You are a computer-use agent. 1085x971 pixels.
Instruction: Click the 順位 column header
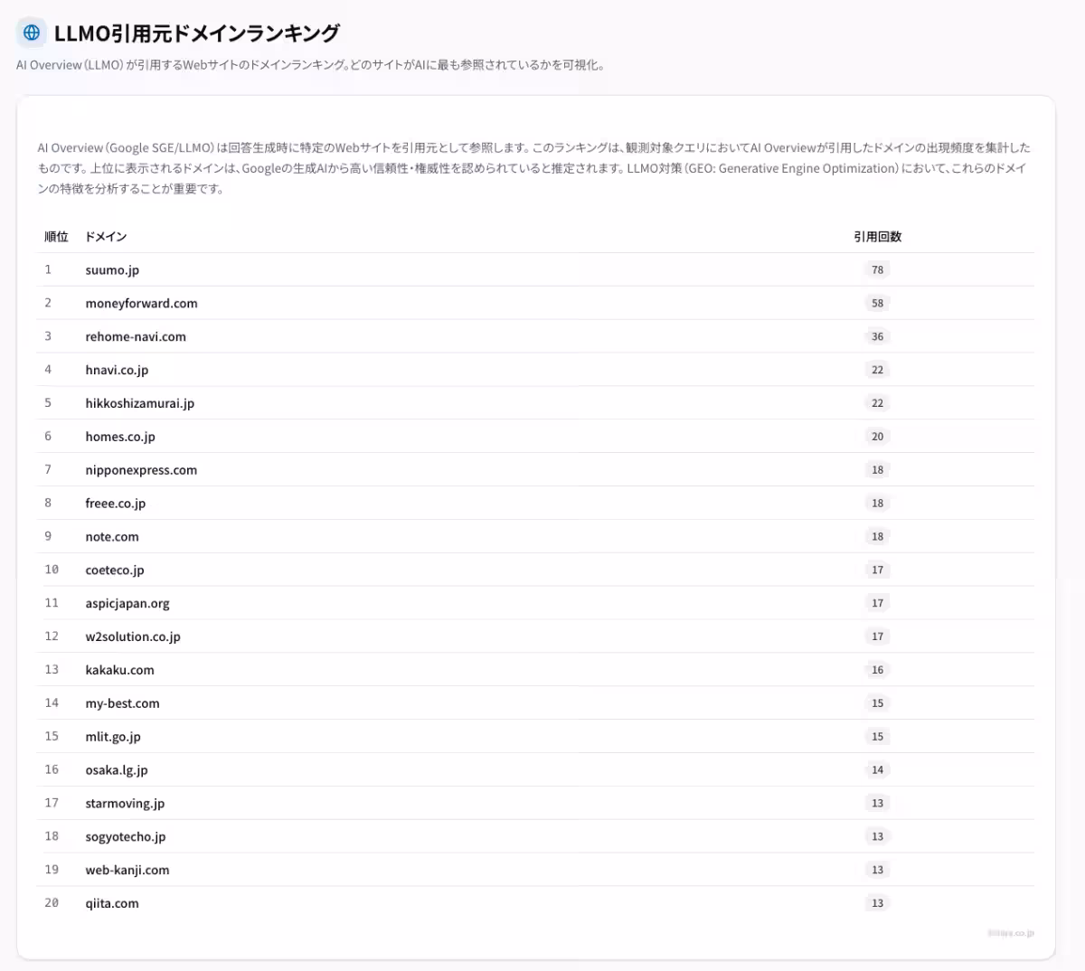(56, 237)
